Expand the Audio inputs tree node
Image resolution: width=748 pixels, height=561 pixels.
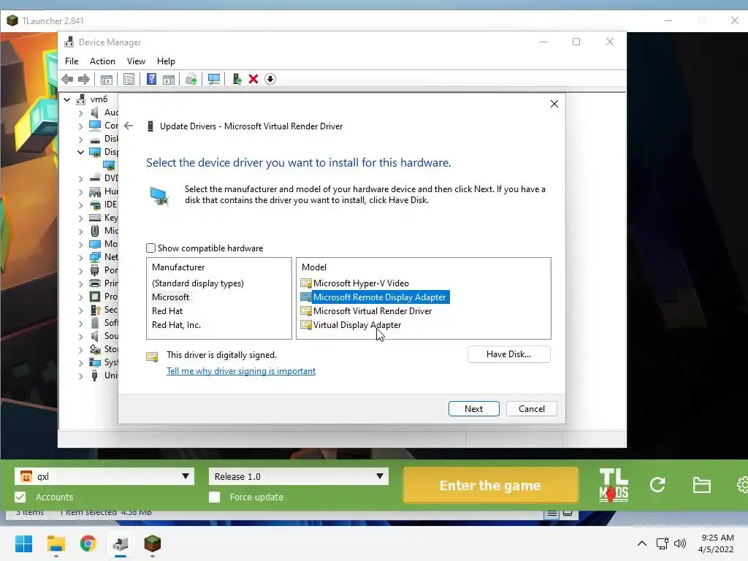pyautogui.click(x=80, y=113)
